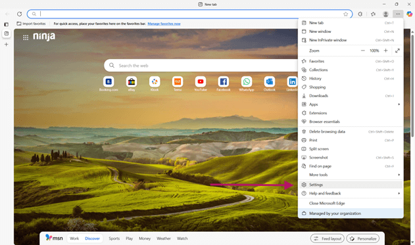This screenshot has height=245, width=415.
Task: Open Browser essentials menu item
Action: click(x=351, y=122)
